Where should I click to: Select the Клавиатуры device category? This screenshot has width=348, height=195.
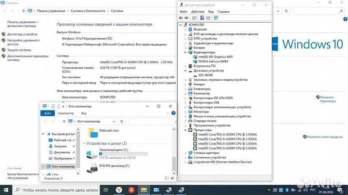coord(202,89)
